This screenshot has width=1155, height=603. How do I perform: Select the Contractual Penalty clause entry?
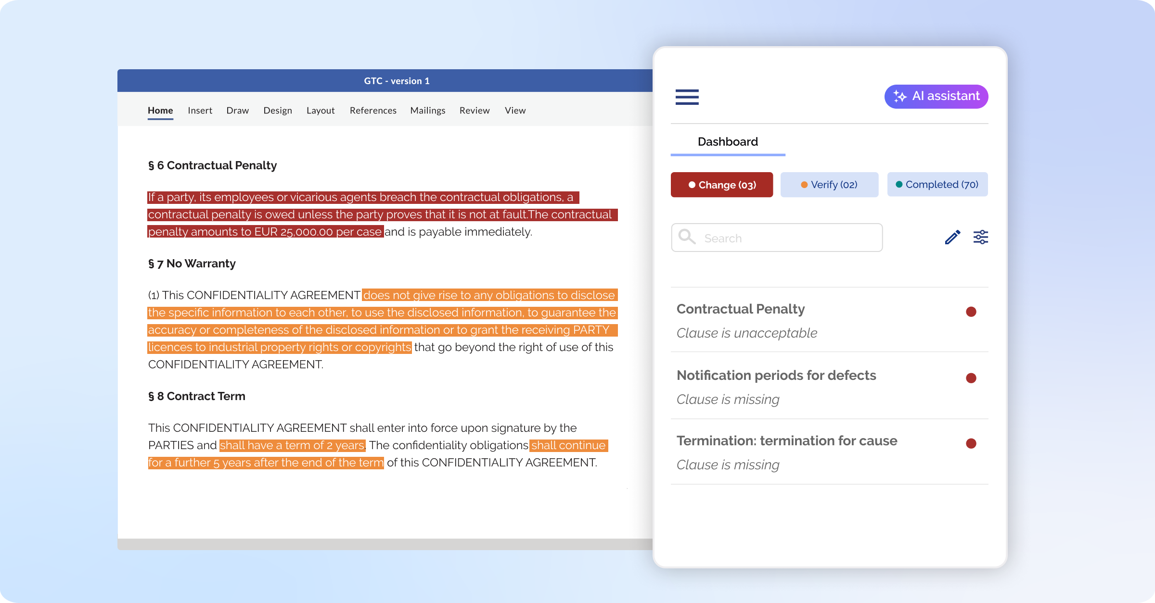click(741, 309)
